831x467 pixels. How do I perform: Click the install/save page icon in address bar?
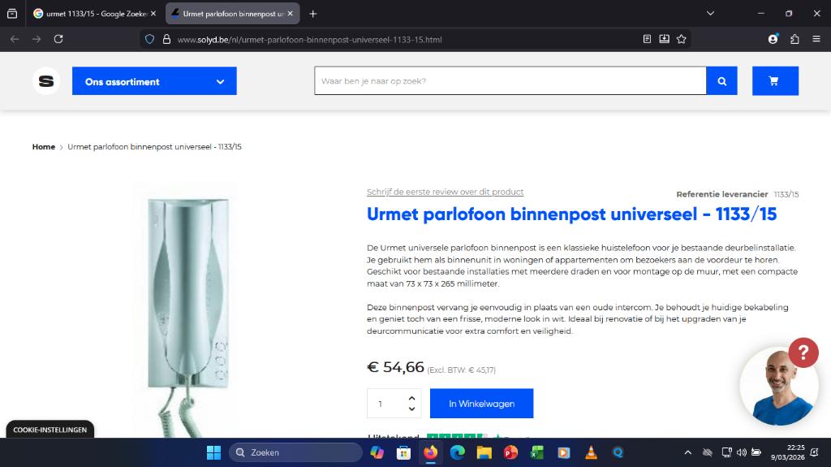664,39
